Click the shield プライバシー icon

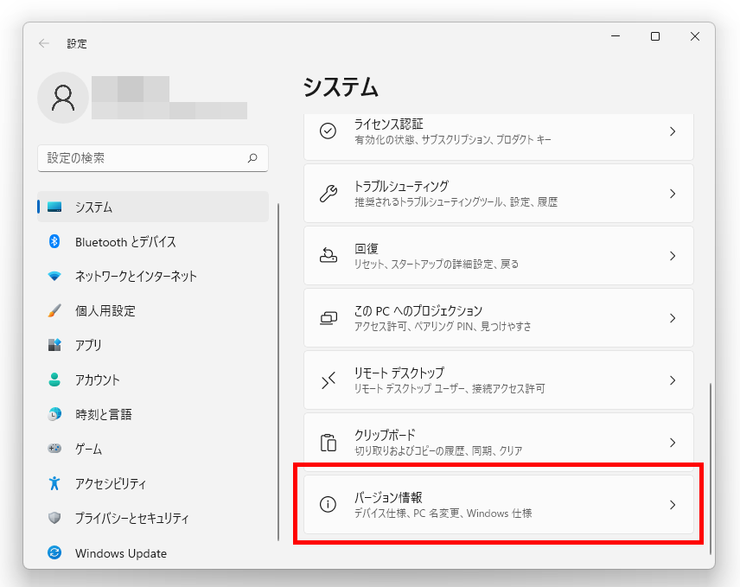pos(54,518)
